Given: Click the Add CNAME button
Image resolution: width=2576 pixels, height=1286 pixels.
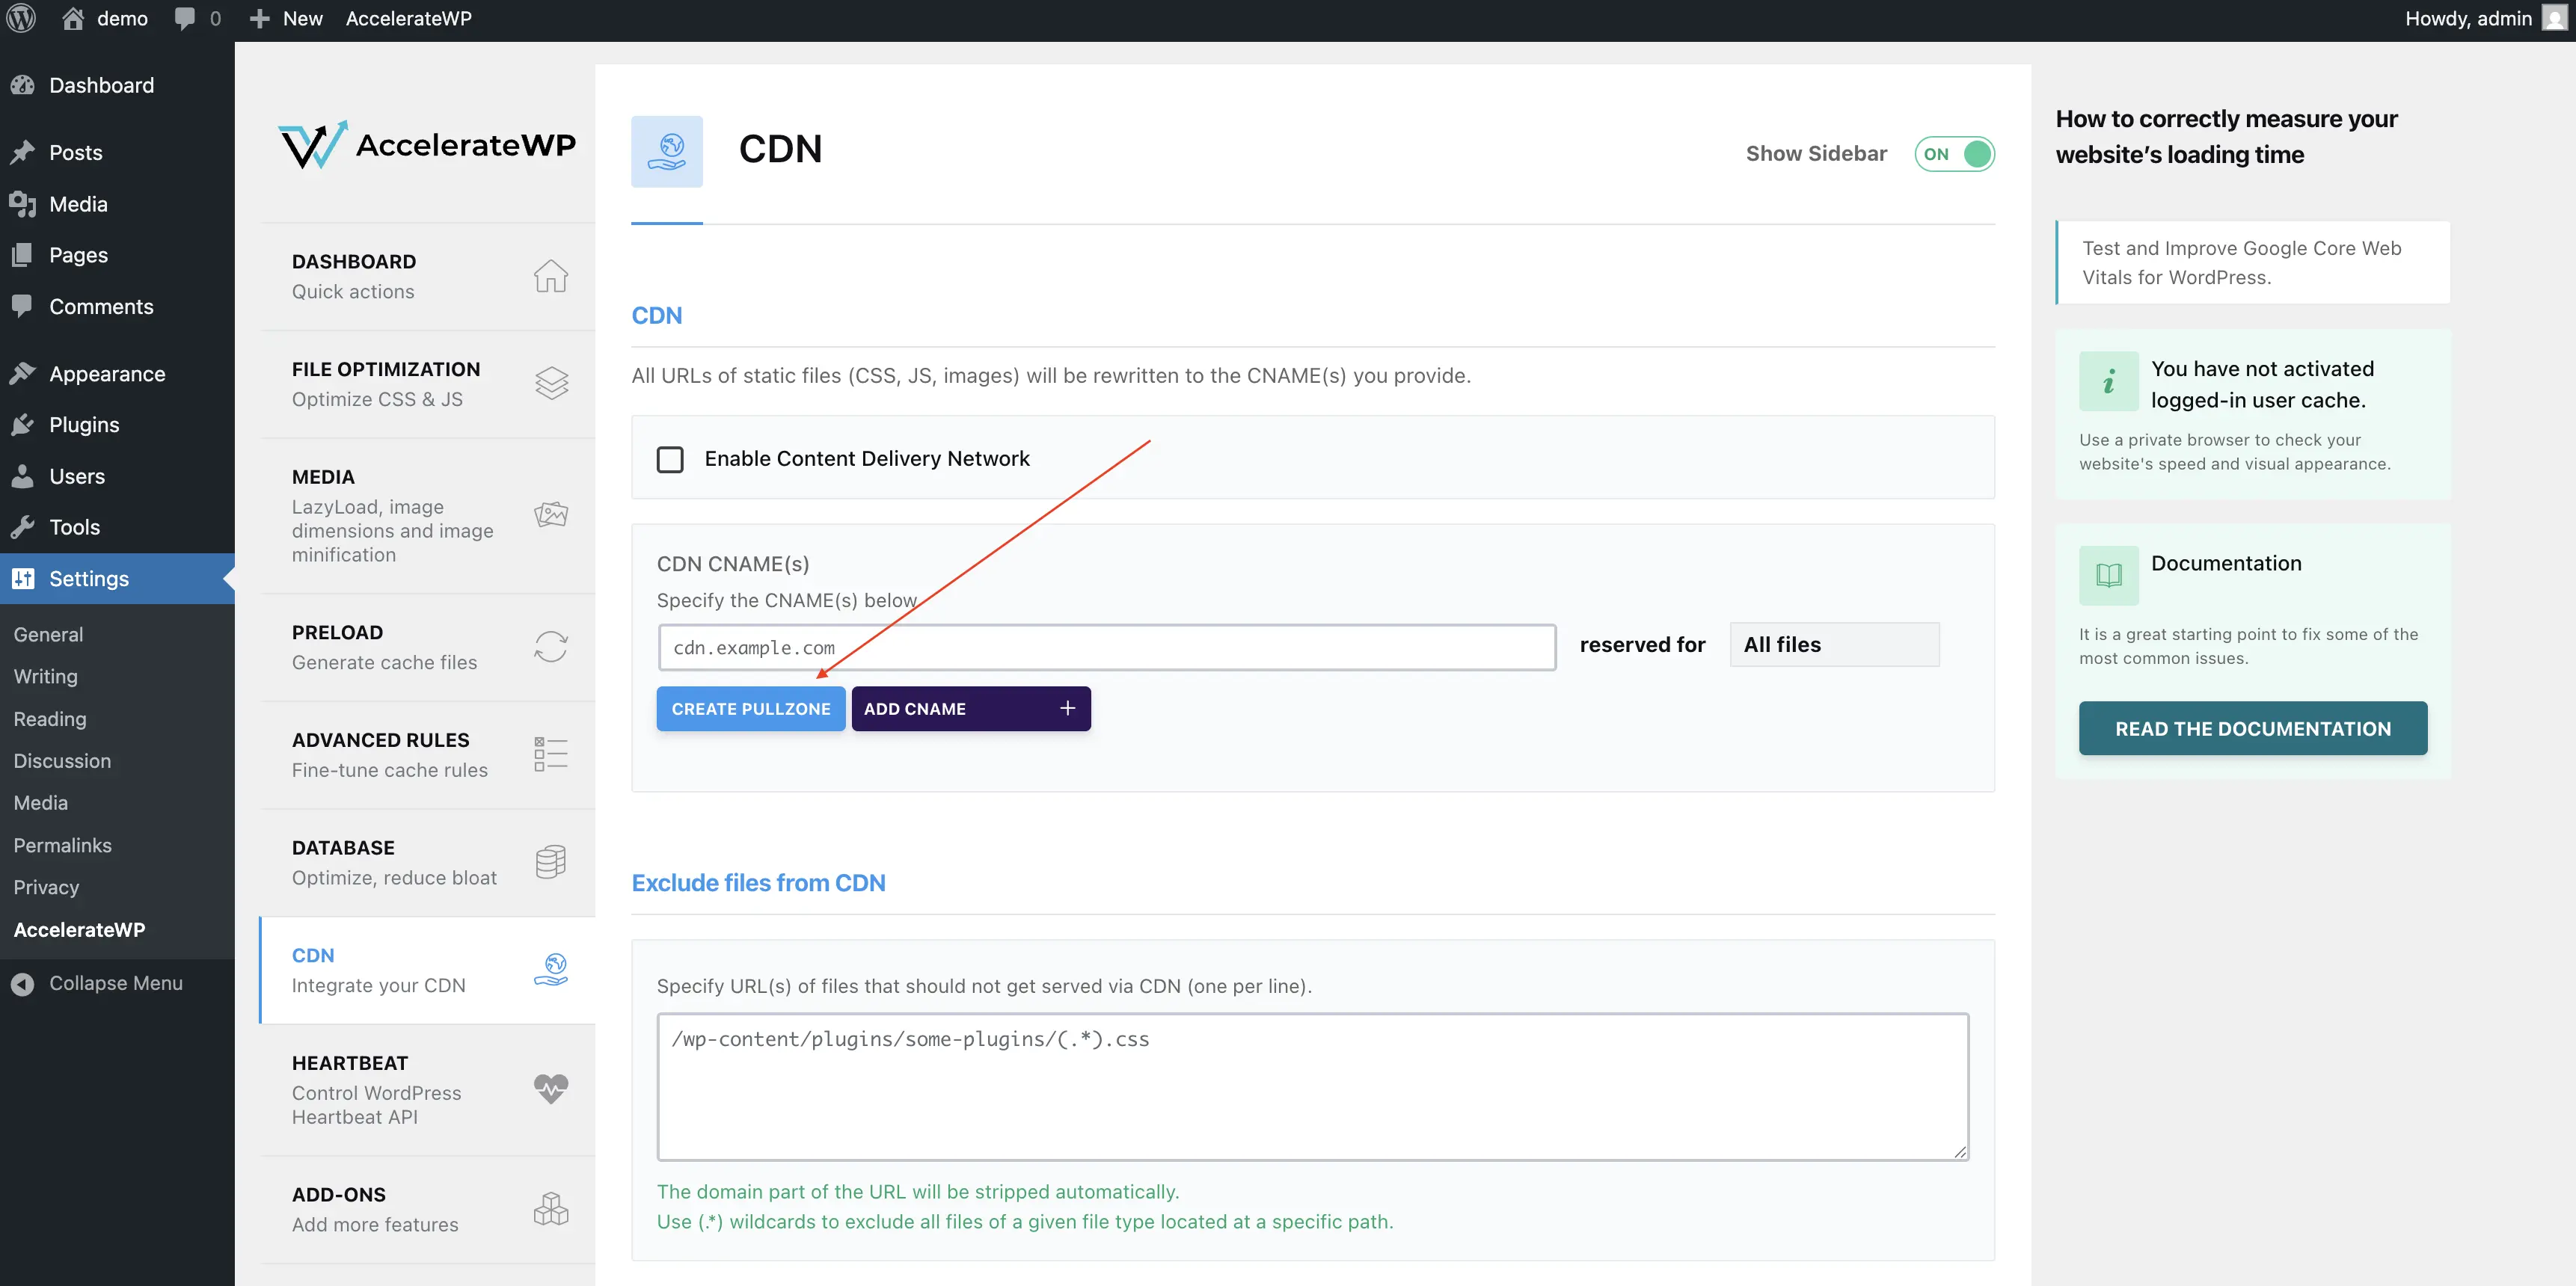Looking at the screenshot, I should (x=970, y=709).
